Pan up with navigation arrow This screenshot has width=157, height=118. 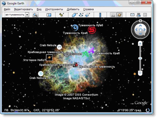click(140, 26)
